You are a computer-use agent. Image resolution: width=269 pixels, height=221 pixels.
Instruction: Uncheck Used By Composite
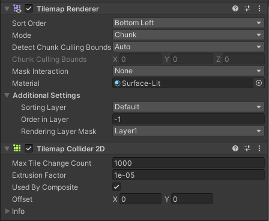tap(116, 187)
